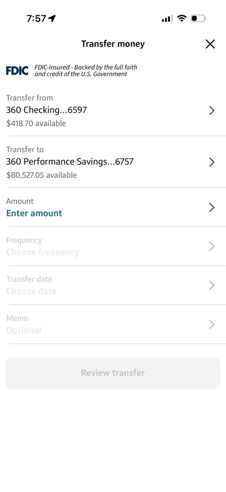Select the Choose frequency placeholder text
The image size is (226, 492).
pos(42,252)
